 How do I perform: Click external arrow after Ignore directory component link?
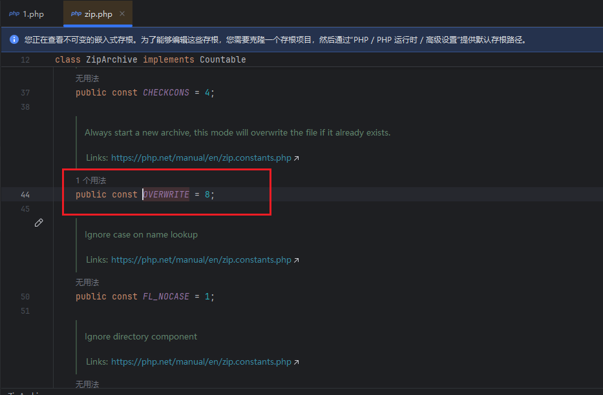297,362
